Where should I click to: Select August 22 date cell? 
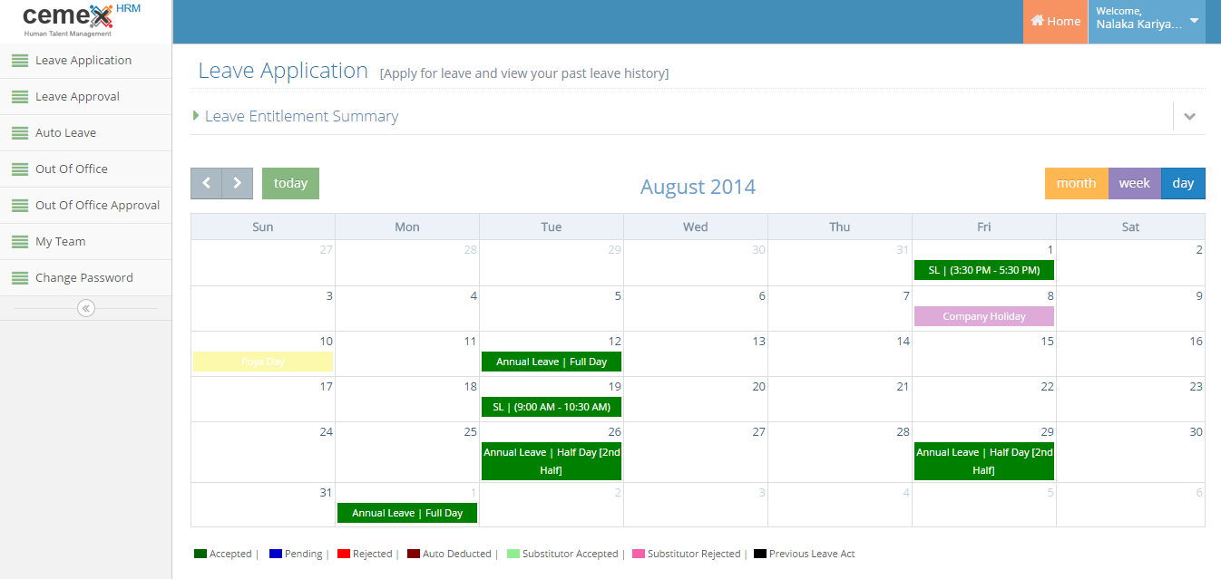click(984, 399)
